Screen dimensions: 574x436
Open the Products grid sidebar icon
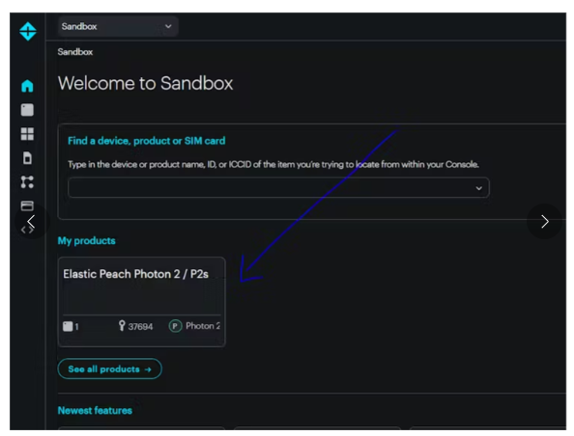[27, 134]
